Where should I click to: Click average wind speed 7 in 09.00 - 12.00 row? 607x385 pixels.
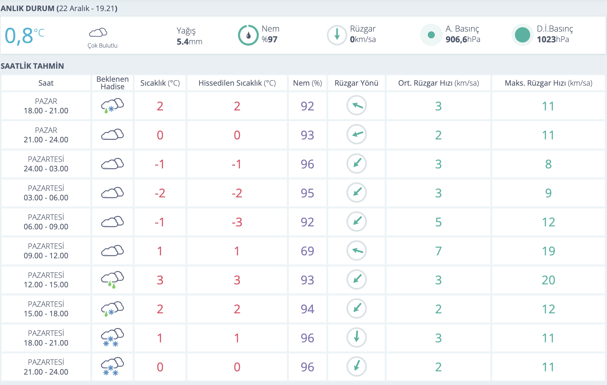(x=438, y=251)
